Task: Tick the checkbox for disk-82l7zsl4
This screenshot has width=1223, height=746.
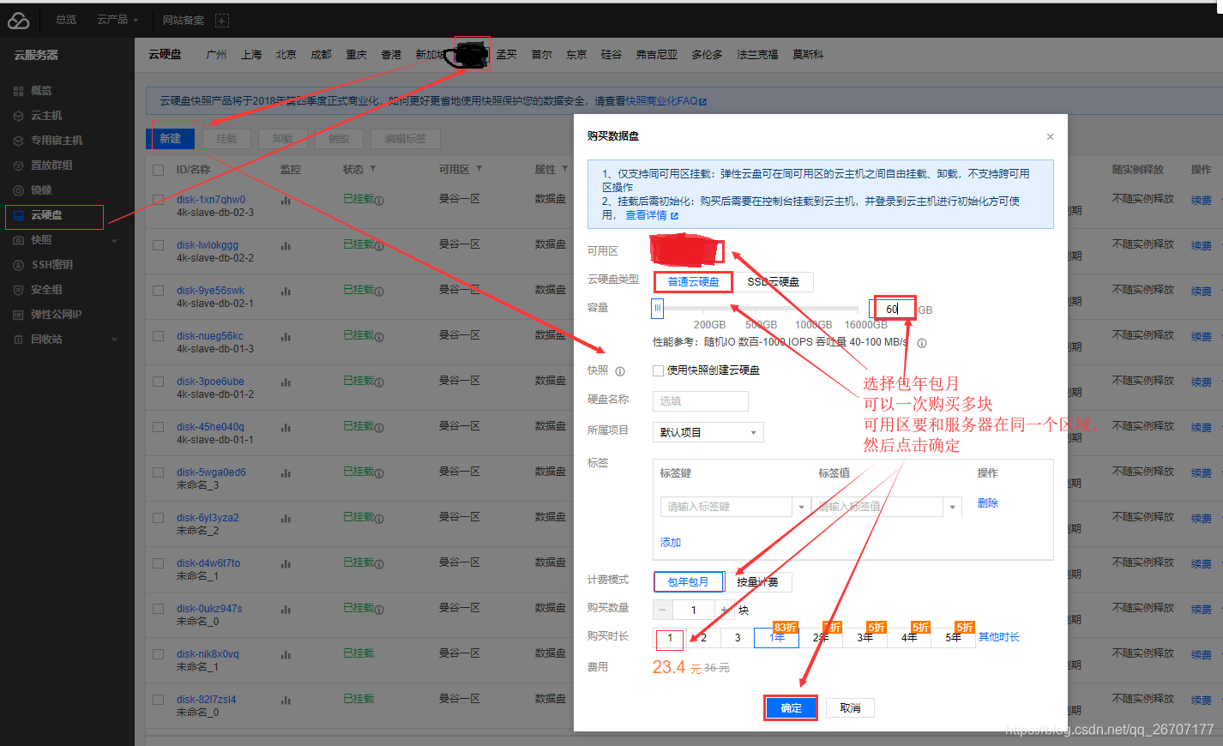Action: (x=158, y=700)
